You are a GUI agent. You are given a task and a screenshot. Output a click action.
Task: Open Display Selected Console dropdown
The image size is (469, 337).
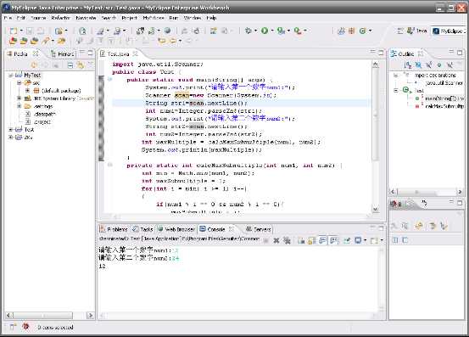point(366,240)
